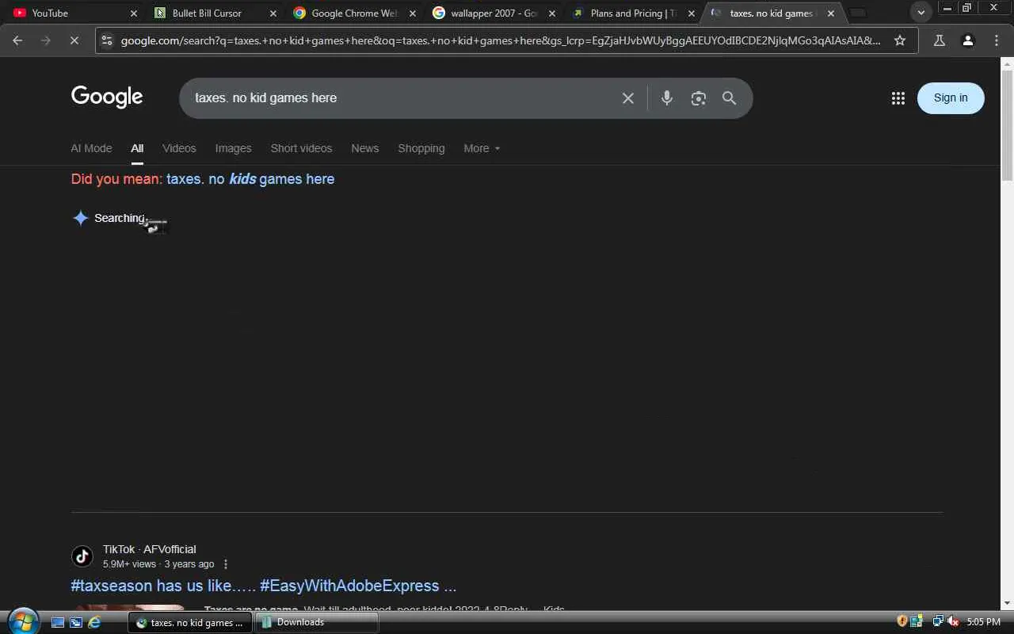
Task: Open the tab search dropdown
Action: [921, 13]
